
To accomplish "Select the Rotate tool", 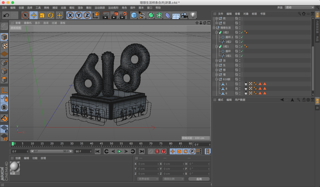I will (51, 15).
